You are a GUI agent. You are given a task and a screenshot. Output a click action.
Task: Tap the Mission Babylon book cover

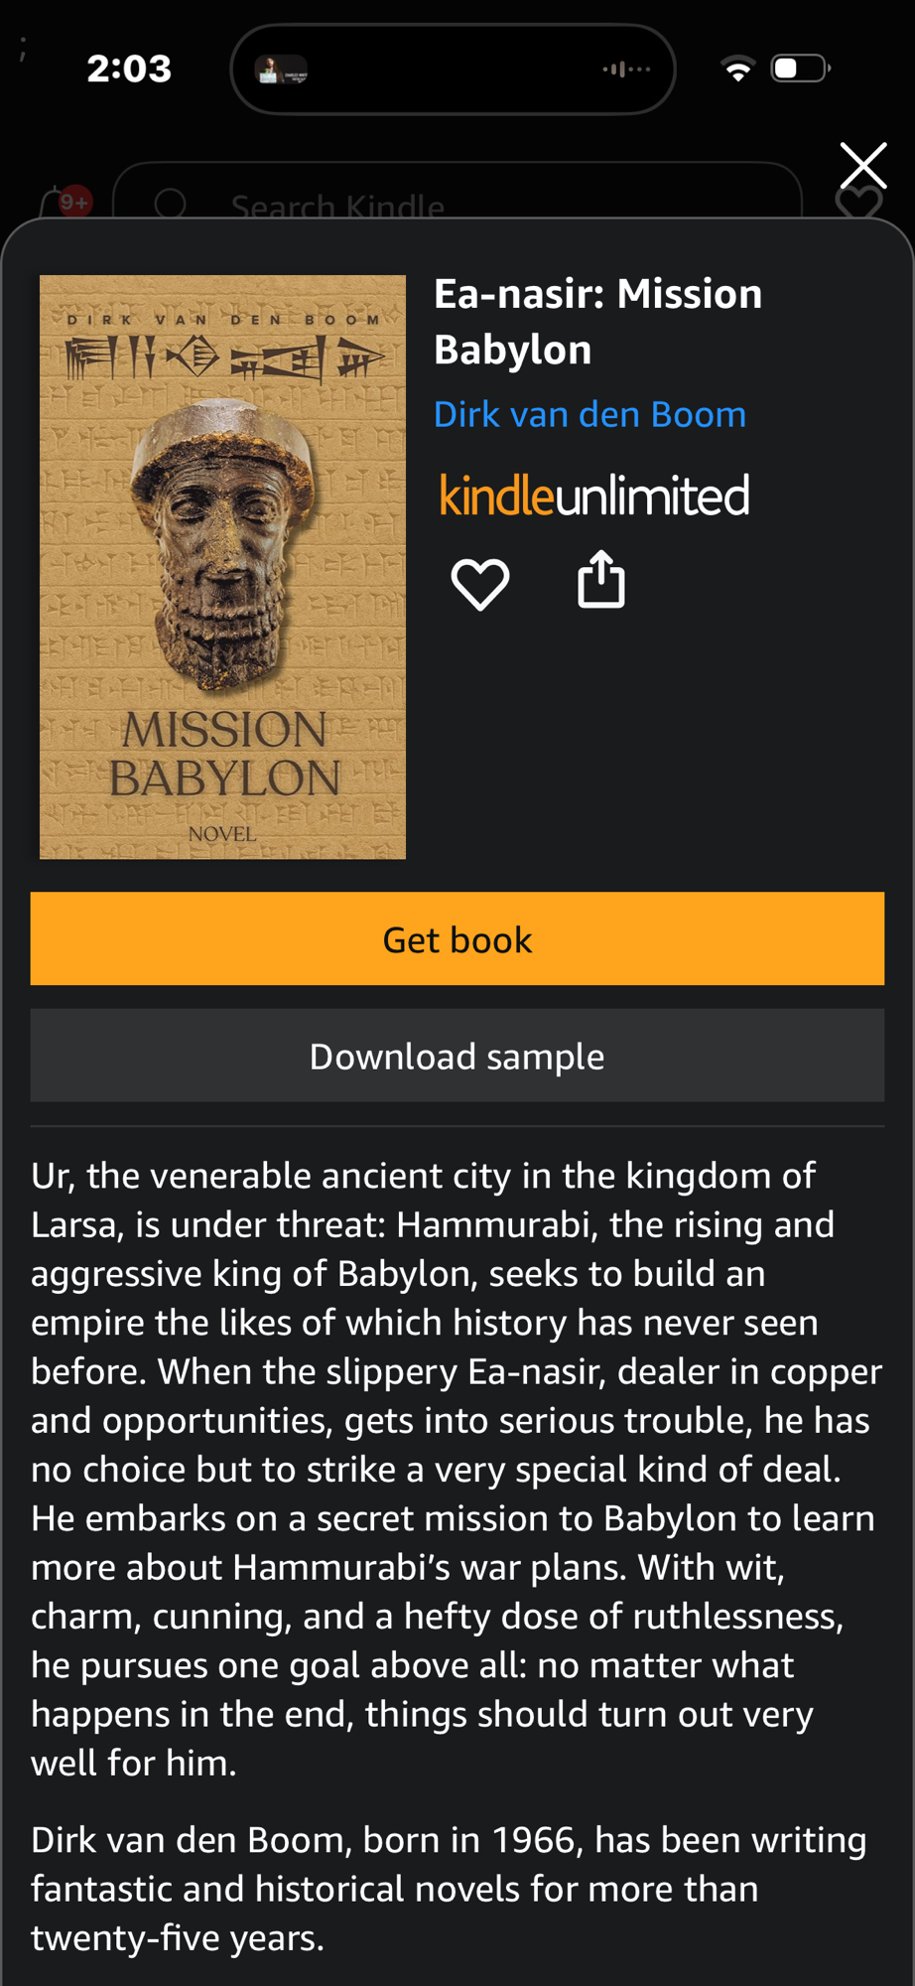coord(222,567)
